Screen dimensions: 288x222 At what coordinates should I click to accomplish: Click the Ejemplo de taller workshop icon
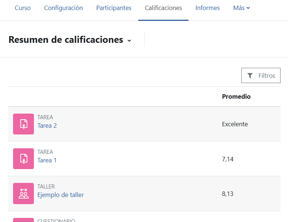[x=23, y=193]
